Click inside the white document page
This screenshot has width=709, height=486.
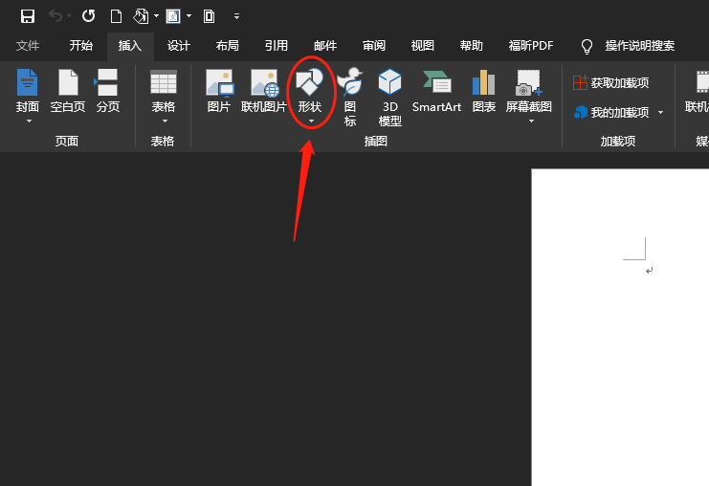coord(620,327)
